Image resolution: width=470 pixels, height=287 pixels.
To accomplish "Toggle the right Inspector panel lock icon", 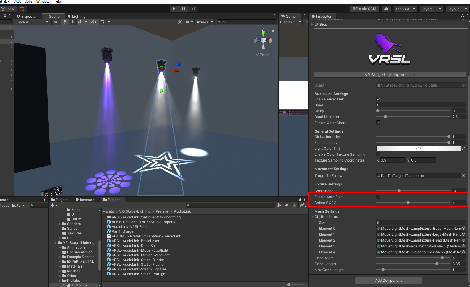I will (x=463, y=16).
